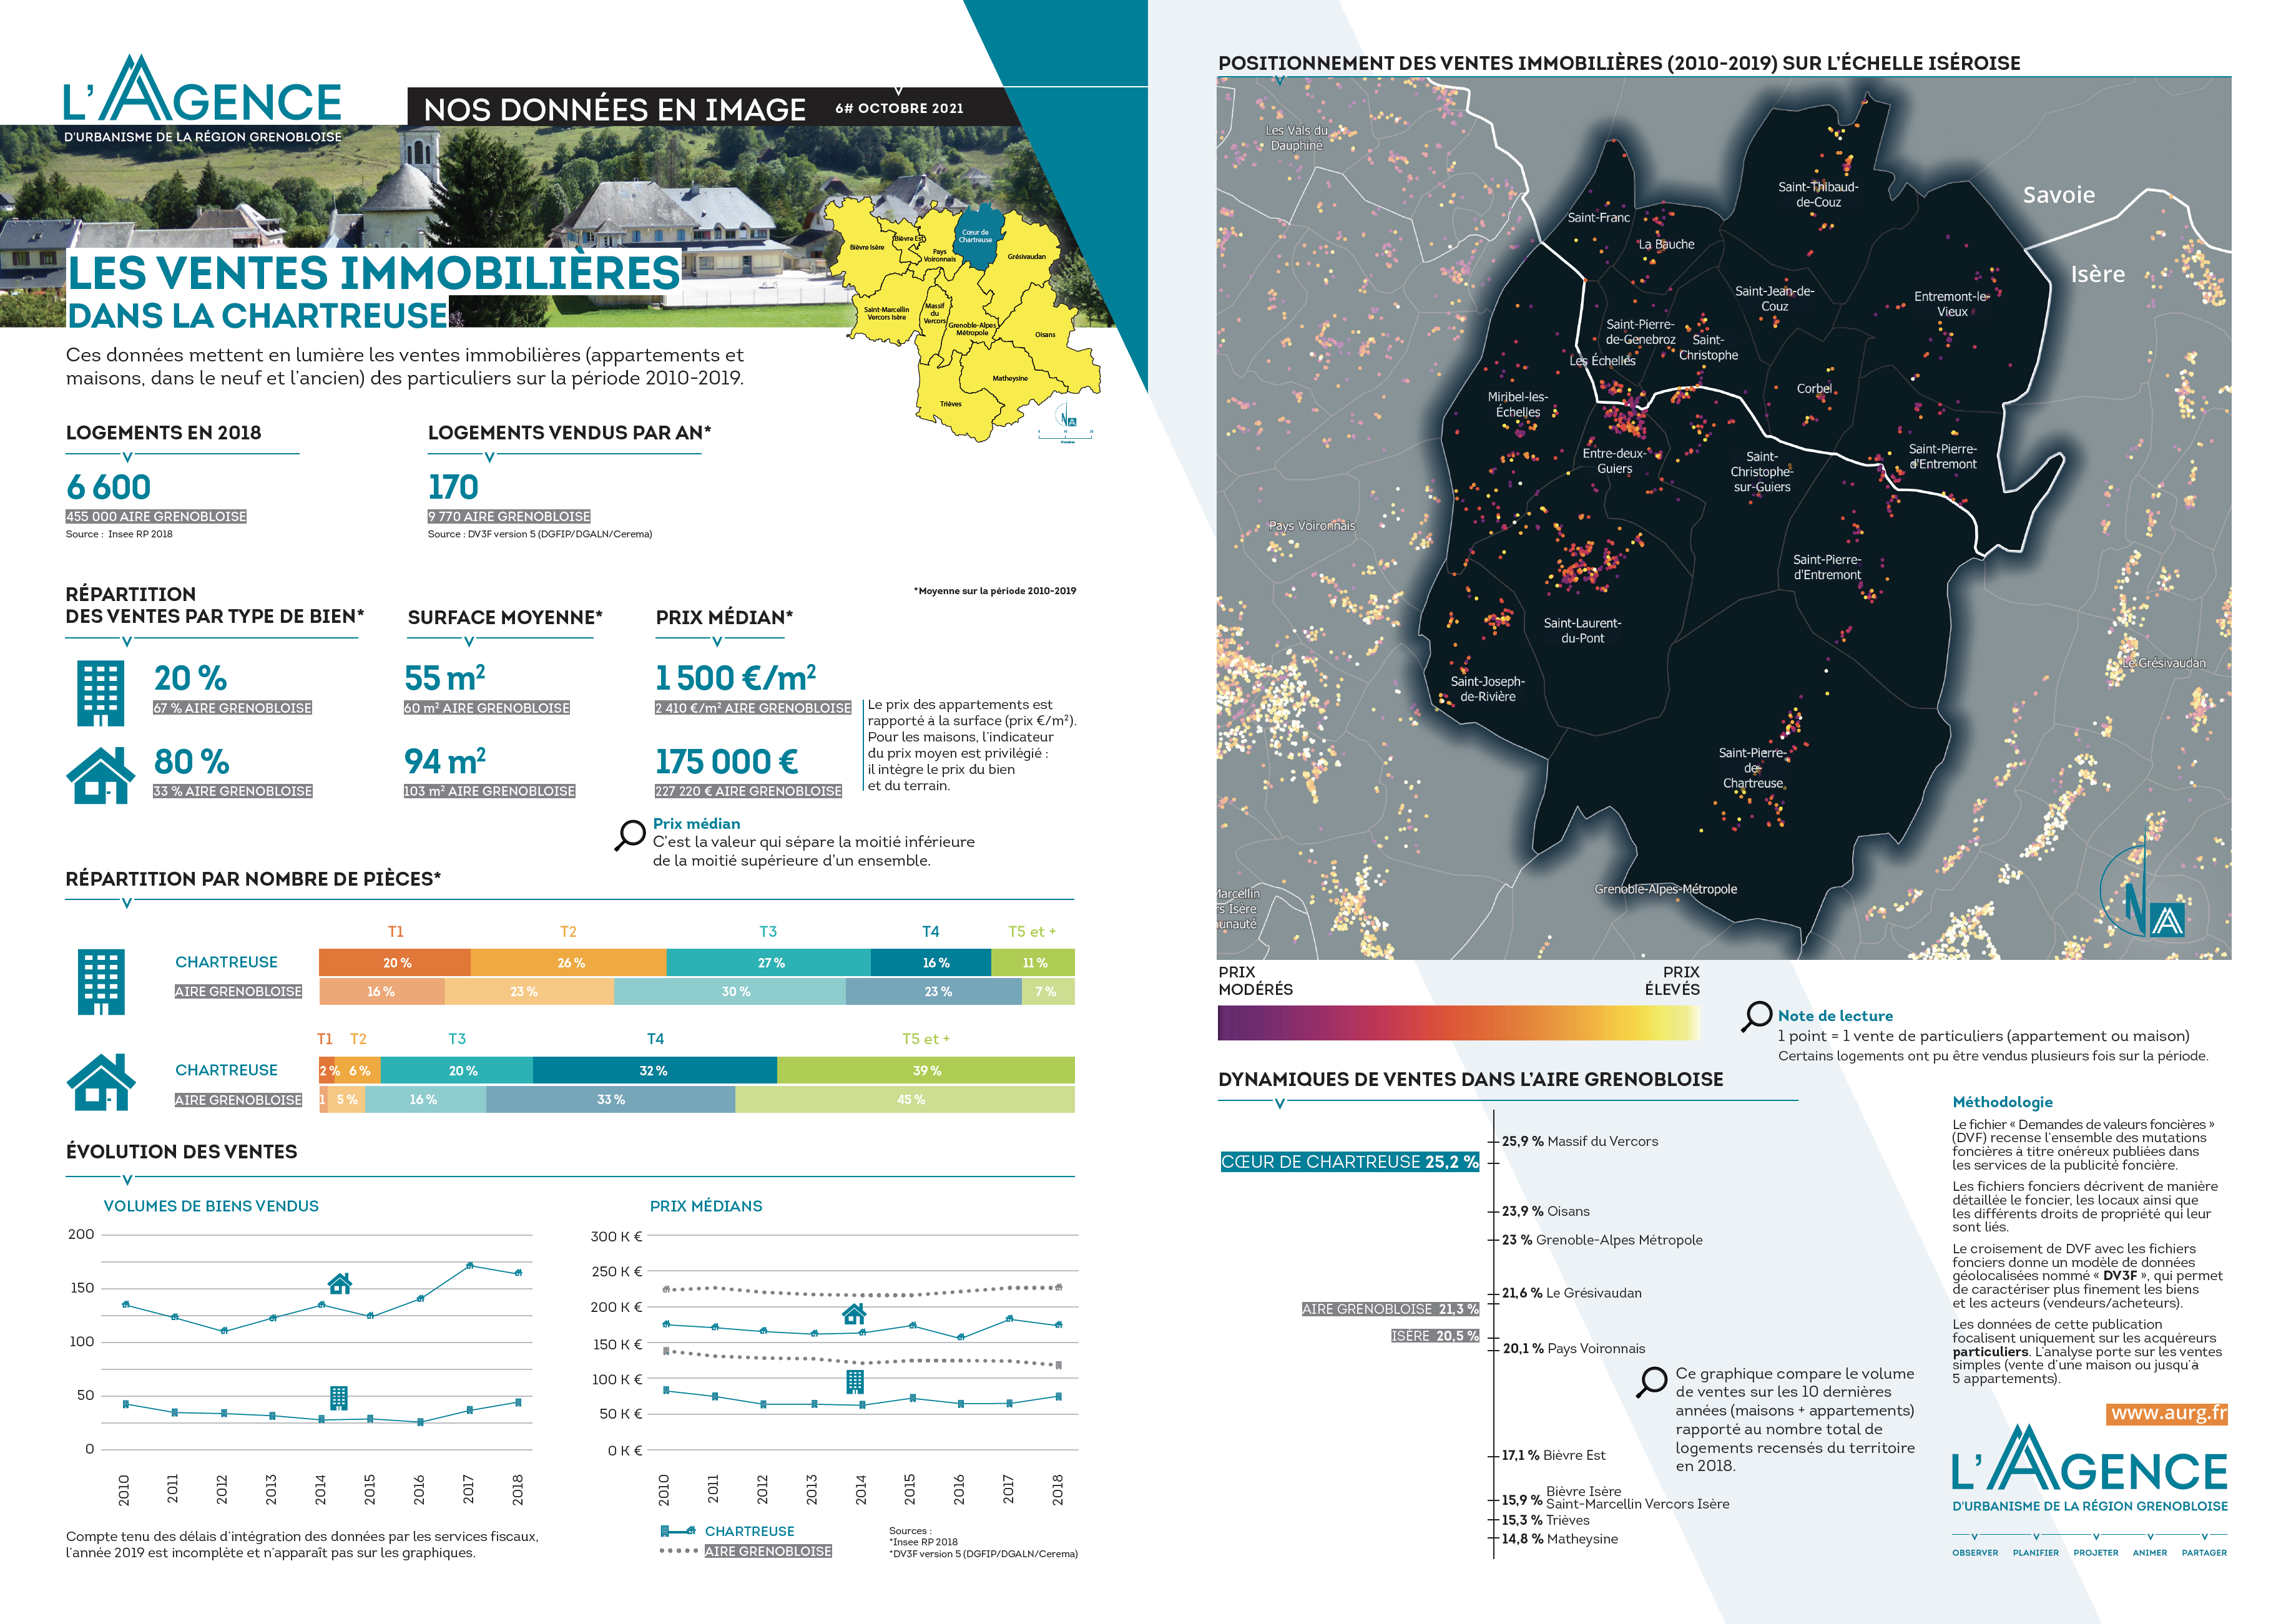The image size is (2296, 1624).
Task: Click the price gradient bar near PRIX MODÉRÉS
Action: (x=1458, y=1023)
